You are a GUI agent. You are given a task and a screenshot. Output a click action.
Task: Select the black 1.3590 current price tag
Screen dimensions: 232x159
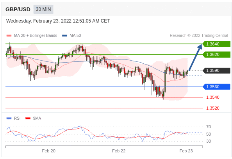coord(216,70)
